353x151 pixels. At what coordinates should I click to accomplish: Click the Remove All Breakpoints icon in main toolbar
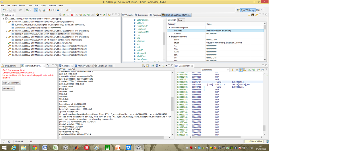click(50, 10)
